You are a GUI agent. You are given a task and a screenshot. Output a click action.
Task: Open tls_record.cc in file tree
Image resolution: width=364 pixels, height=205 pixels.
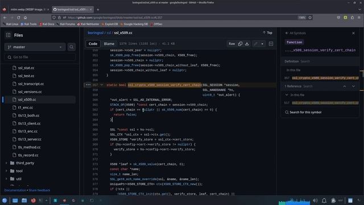point(28,155)
